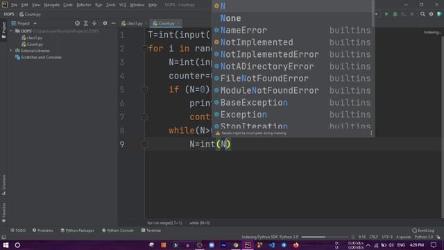444x250 pixels.
Task: Toggle the Favorites side tool tab
Action: pyautogui.click(x=3, y=212)
